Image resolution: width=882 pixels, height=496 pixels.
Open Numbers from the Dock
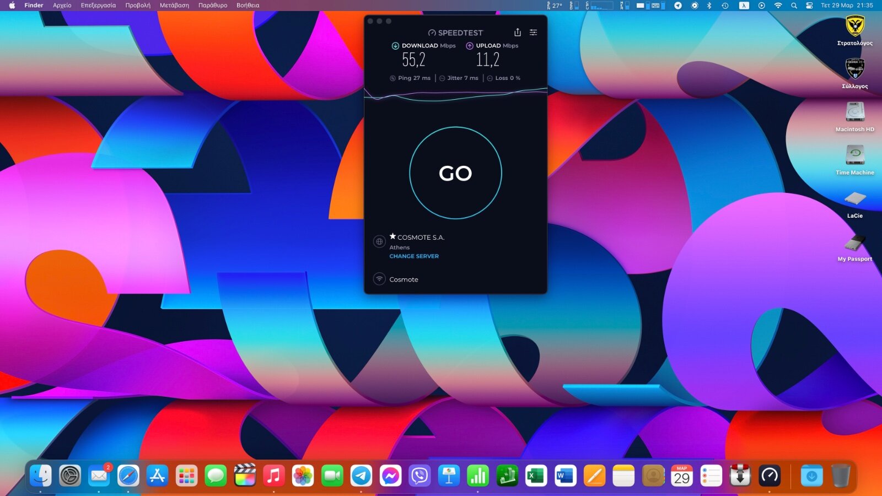478,475
